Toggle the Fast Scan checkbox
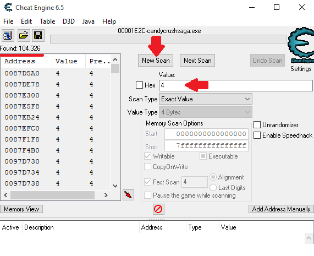This screenshot has width=314, height=256. pos(147,182)
